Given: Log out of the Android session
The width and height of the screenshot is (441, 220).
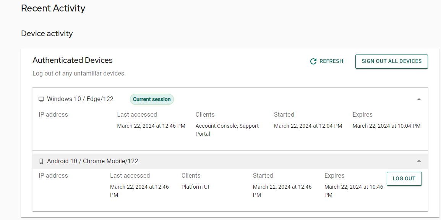Looking at the screenshot, I should pos(404,179).
